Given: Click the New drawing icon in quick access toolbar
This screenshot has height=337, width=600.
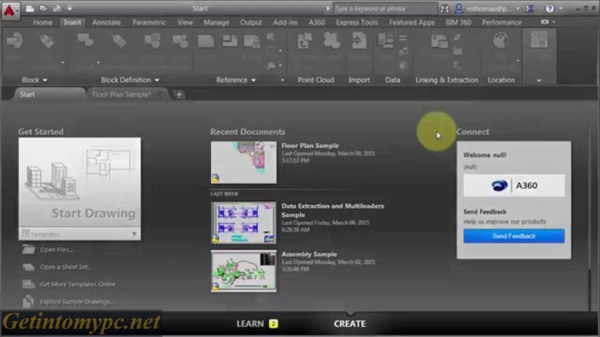Looking at the screenshot, I should coord(30,8).
